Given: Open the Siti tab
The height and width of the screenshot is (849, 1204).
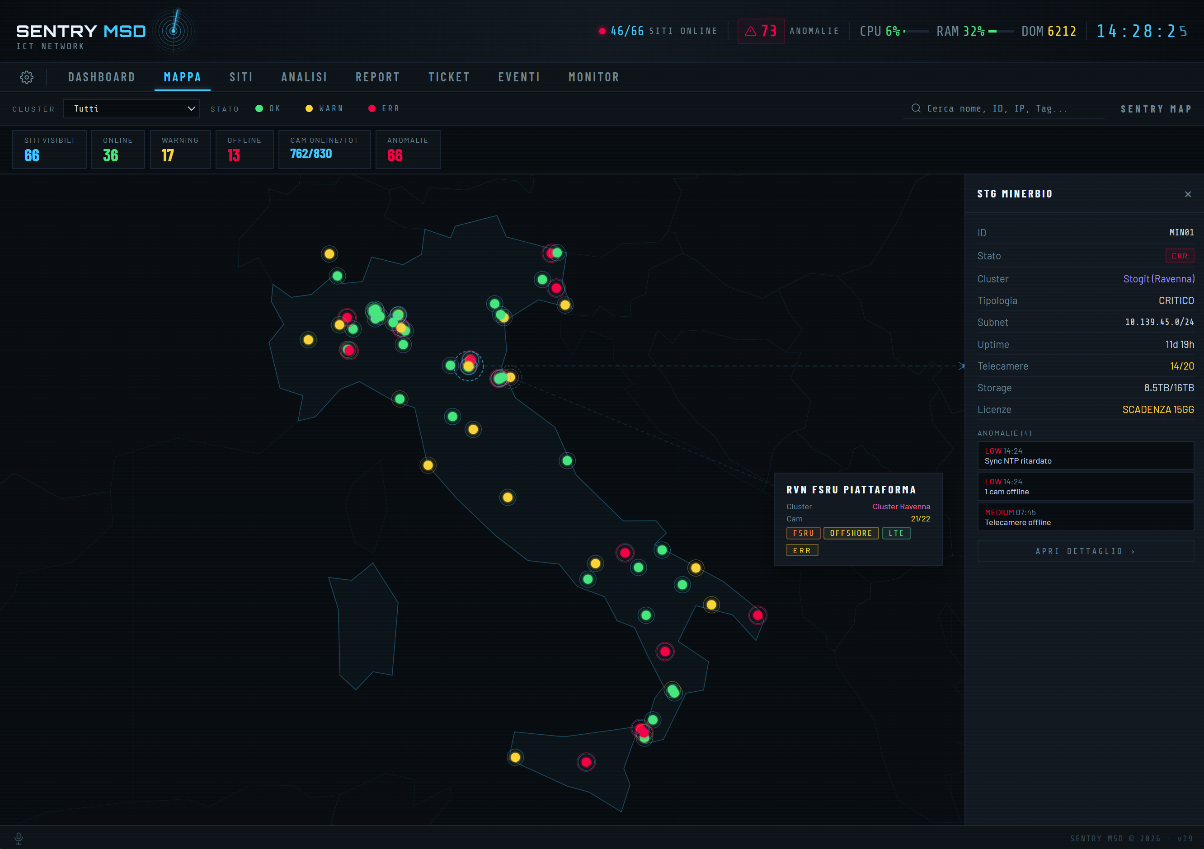Looking at the screenshot, I should (241, 77).
